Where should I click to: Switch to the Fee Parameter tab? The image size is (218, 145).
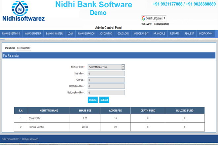click(24, 48)
